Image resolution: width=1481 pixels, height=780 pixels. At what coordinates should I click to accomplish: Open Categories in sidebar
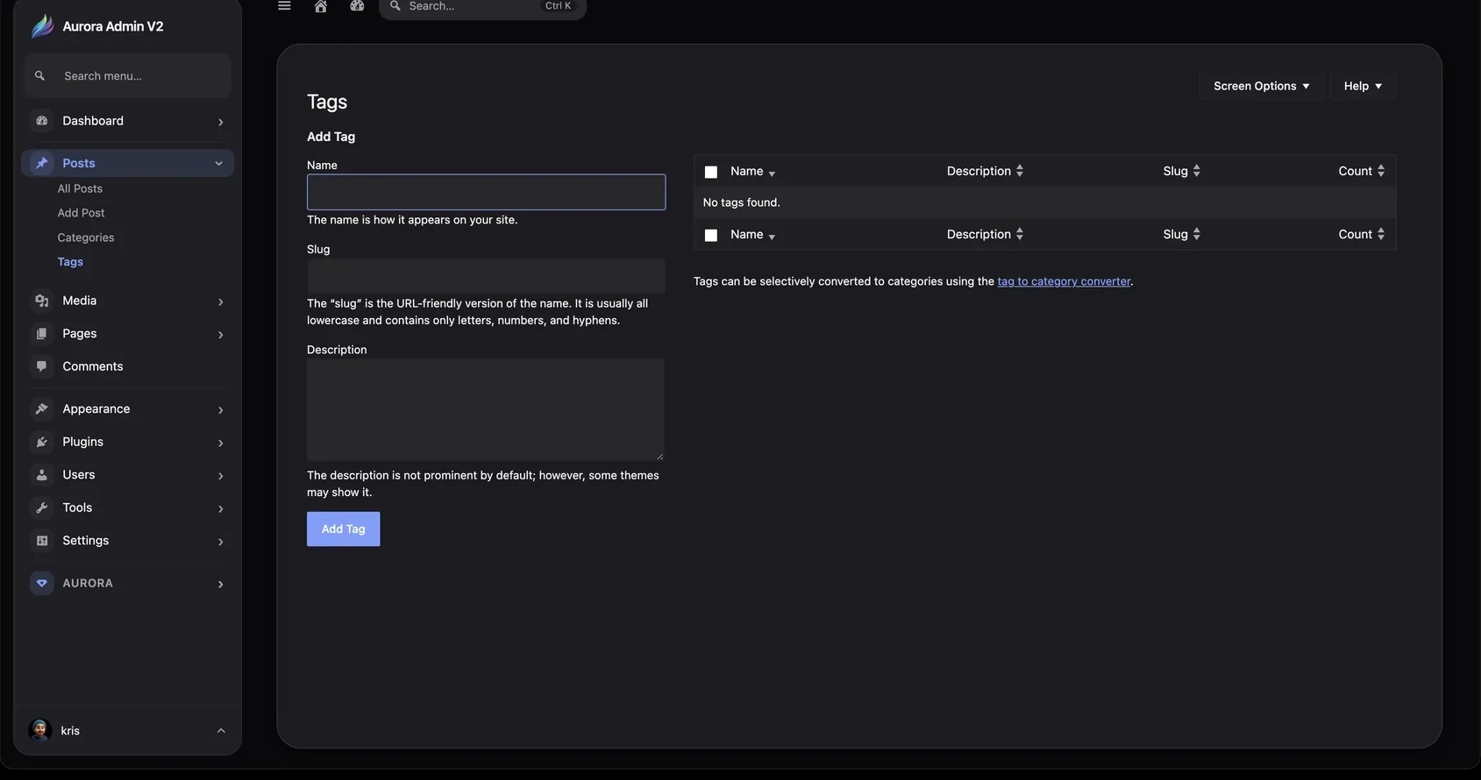(86, 238)
